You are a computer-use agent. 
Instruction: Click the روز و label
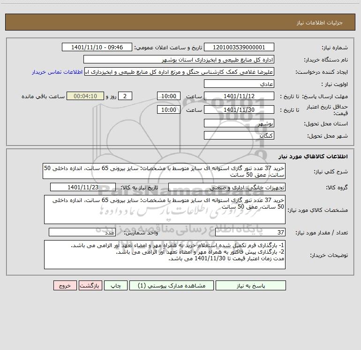(x=111, y=96)
